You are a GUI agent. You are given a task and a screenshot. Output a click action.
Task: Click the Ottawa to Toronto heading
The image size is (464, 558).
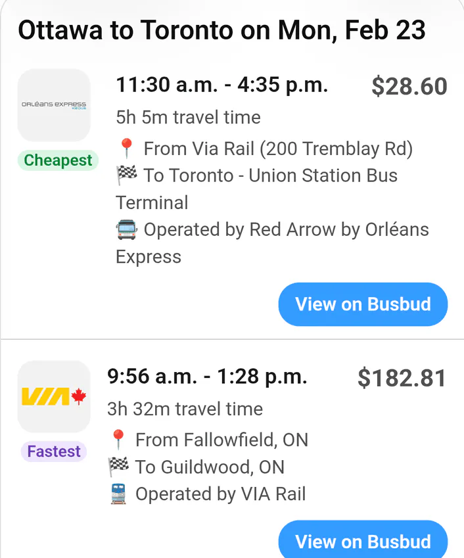click(x=222, y=30)
